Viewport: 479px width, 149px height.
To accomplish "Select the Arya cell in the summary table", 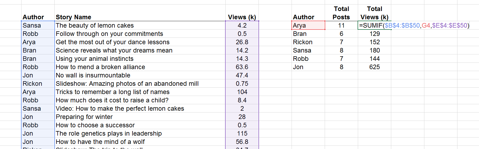I will tap(308, 25).
